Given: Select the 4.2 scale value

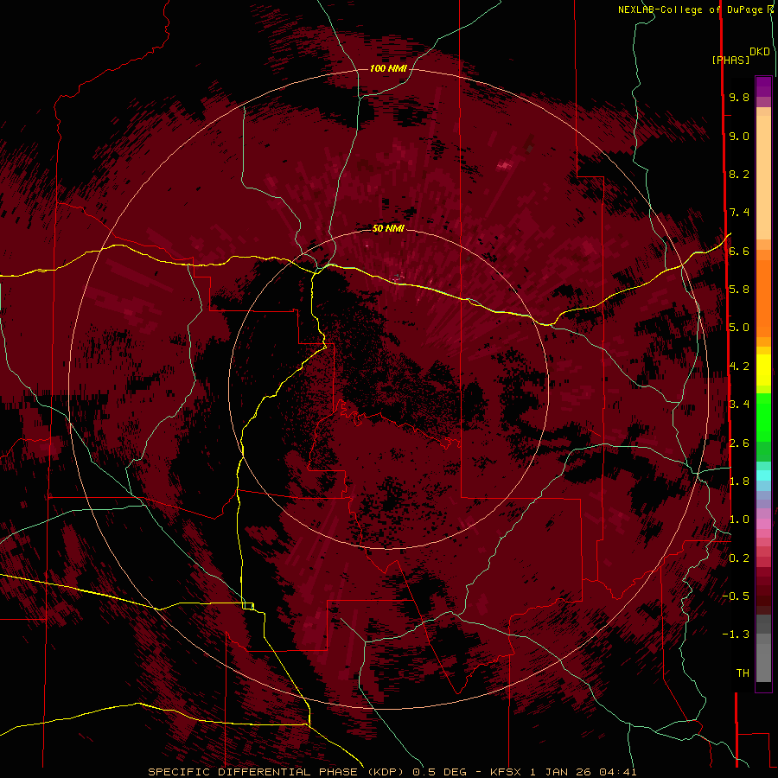Looking at the screenshot, I should coord(739,367).
